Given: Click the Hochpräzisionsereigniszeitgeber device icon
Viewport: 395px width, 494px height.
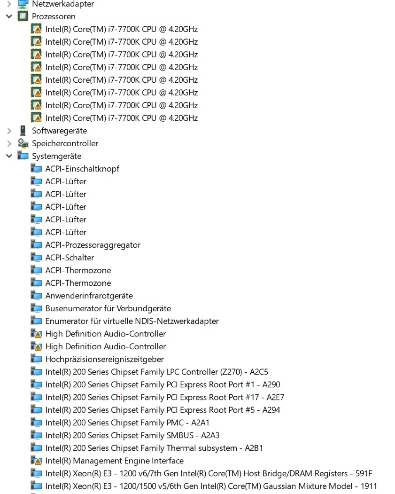Looking at the screenshot, I should (x=36, y=359).
